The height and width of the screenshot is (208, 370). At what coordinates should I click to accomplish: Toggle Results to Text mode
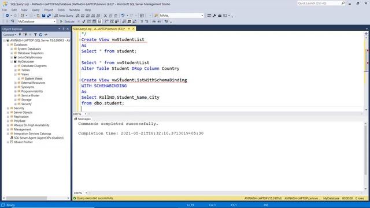pyautogui.click(x=124, y=21)
